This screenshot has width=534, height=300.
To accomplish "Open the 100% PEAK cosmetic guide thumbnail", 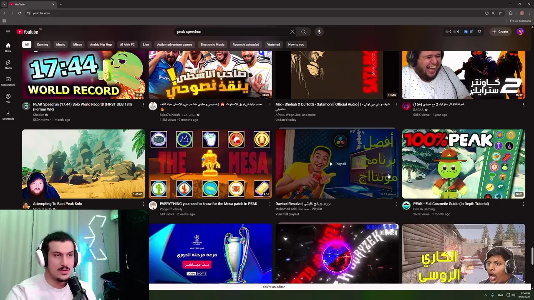I will [x=463, y=164].
